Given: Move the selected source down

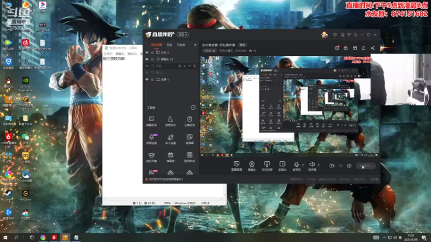Looking at the screenshot, I should [x=190, y=66].
